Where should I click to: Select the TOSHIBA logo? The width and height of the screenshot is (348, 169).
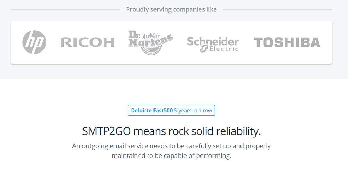tap(287, 42)
